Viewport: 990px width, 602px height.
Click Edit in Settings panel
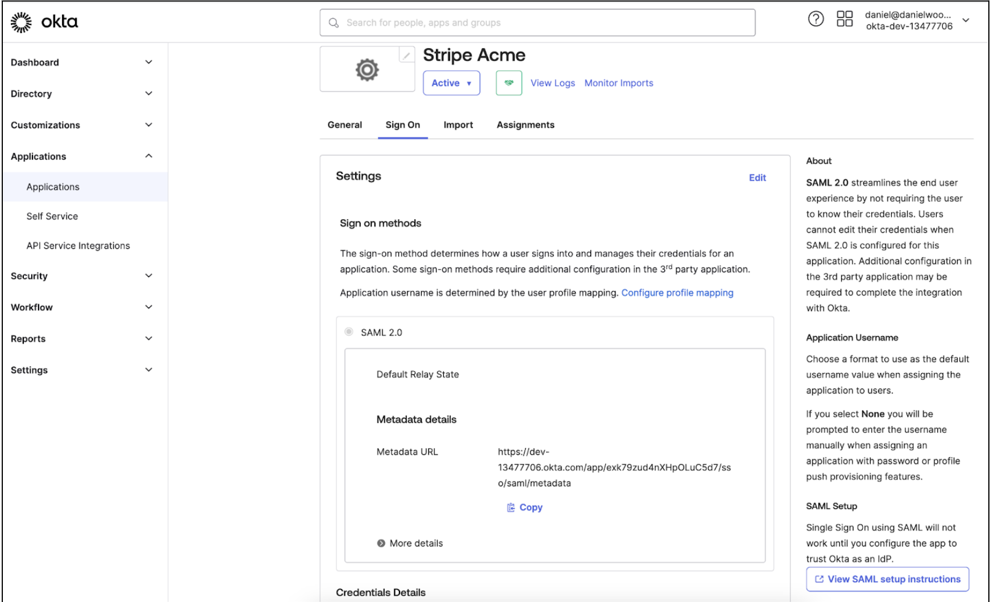758,178
